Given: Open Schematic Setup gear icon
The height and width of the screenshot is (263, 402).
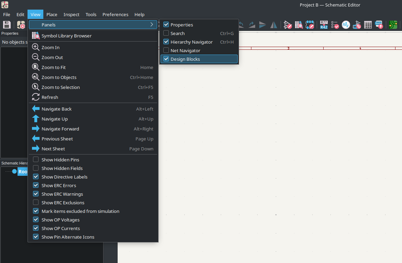Looking at the screenshot, I should point(21,25).
